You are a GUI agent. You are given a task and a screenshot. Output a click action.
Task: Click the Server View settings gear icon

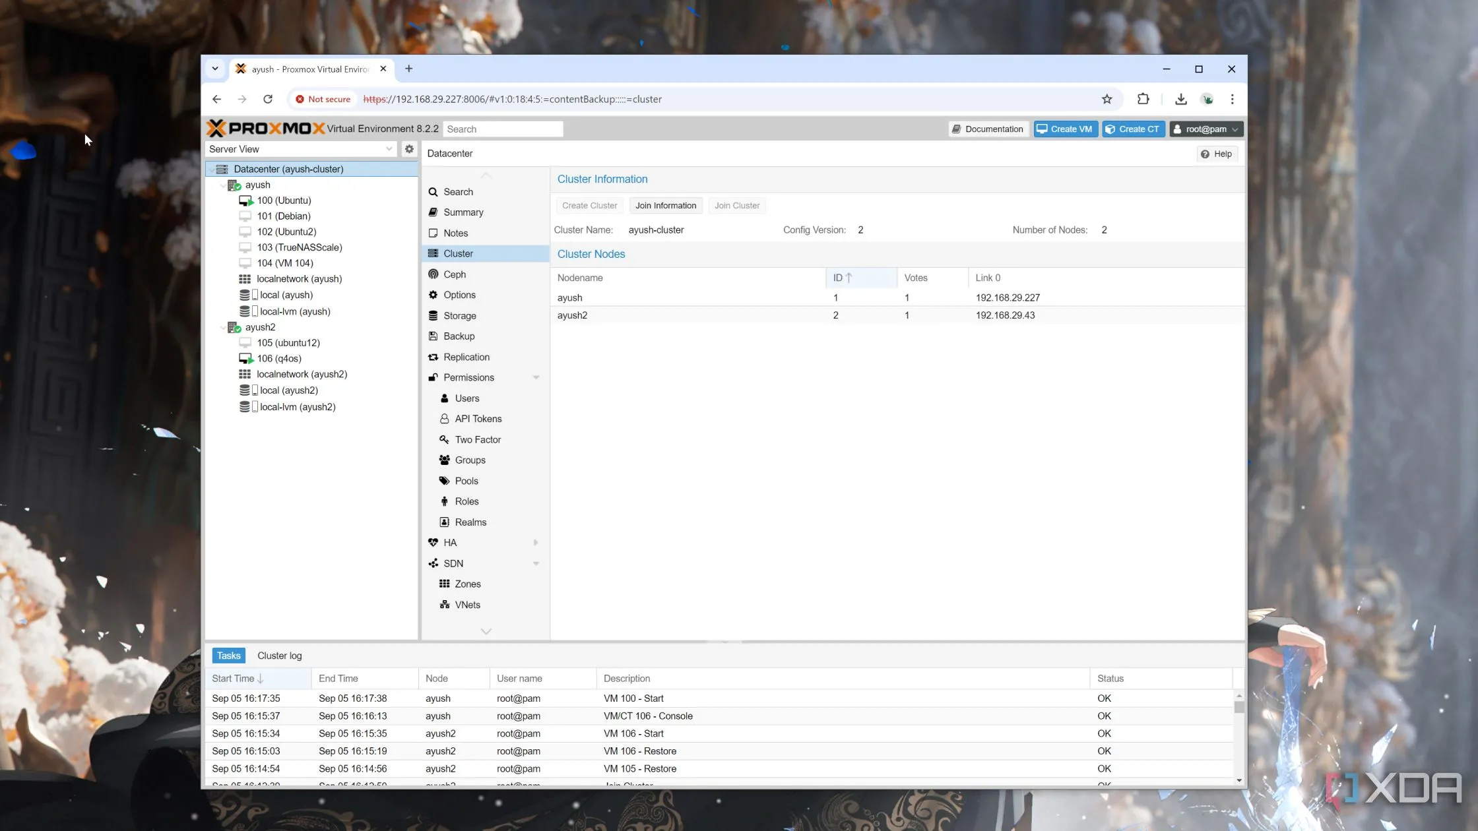click(409, 149)
